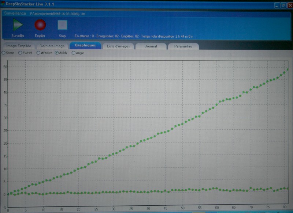This screenshot has width=293, height=213.
Task: Close the DeepSkyStacker Live window
Action: click(290, 5)
